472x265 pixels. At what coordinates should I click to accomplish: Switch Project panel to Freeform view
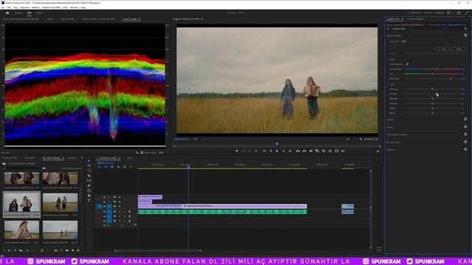point(21,250)
